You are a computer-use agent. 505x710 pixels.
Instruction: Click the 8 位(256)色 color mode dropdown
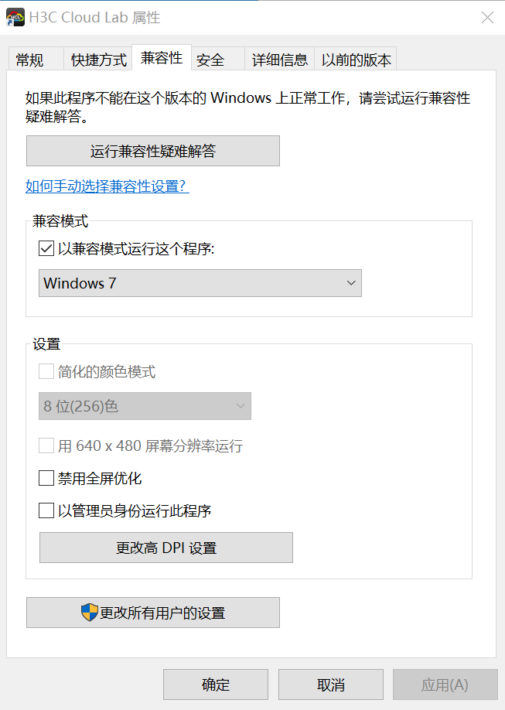click(145, 406)
